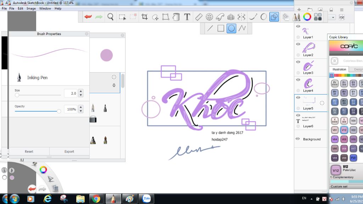Open the Image menu

[31, 8]
